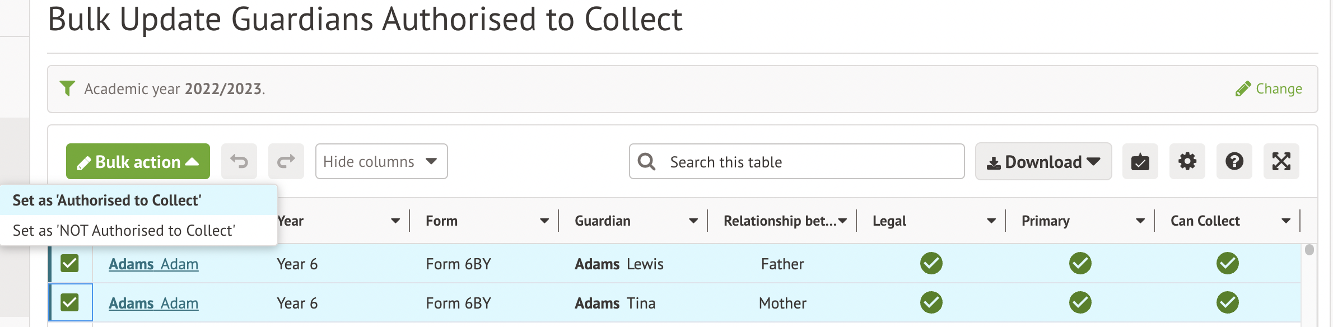This screenshot has width=1333, height=327.
Task: Click the table's vertical scrollbar handle
Action: click(1309, 250)
